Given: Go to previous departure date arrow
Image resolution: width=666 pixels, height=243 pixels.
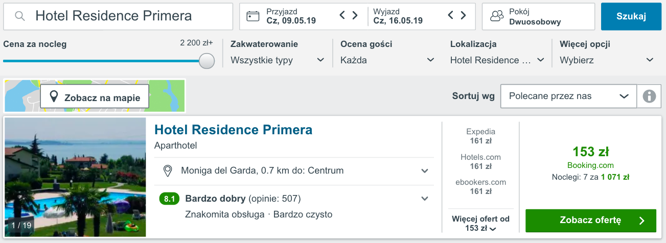Looking at the screenshot, I should (x=451, y=15).
